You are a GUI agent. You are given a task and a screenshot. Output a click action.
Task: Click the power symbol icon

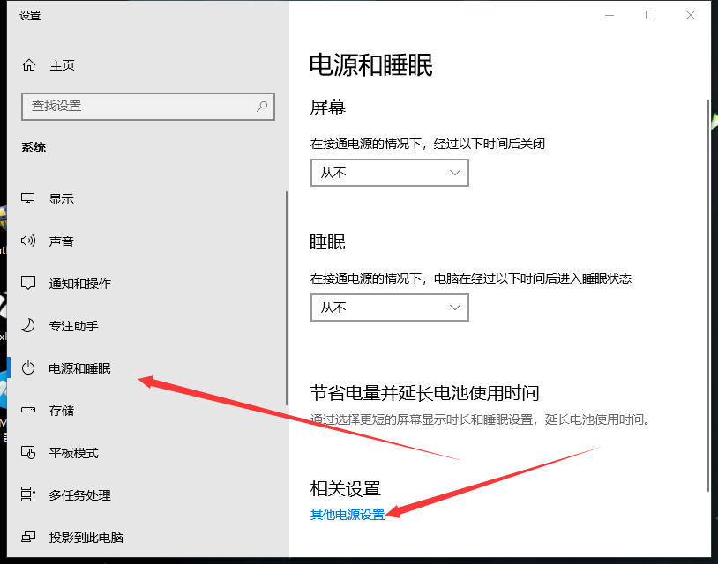click(x=28, y=367)
